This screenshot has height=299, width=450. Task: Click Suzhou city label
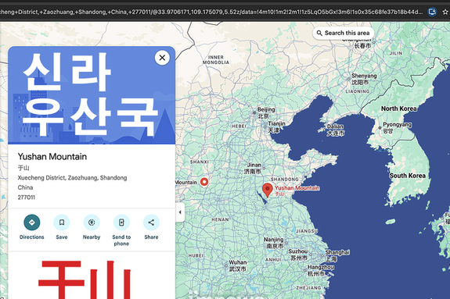coord(298,255)
